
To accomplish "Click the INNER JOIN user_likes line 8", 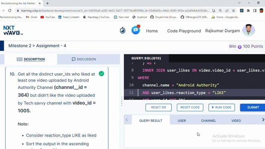I will point(203,70).
